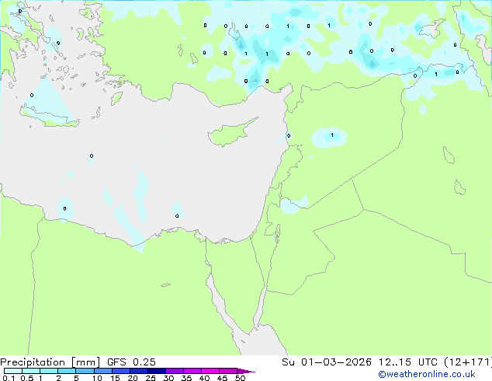Click the legend value "50"

[240, 378]
